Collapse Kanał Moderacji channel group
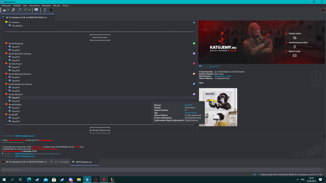Viewport: 326px width, 183px height. click(x=3, y=43)
